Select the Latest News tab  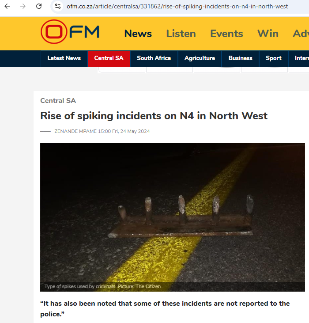pyautogui.click(x=64, y=58)
